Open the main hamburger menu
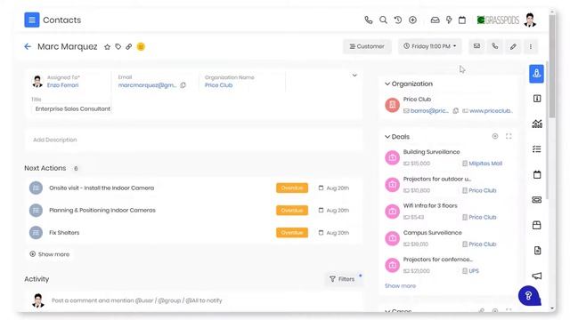The image size is (570, 320). [32, 20]
